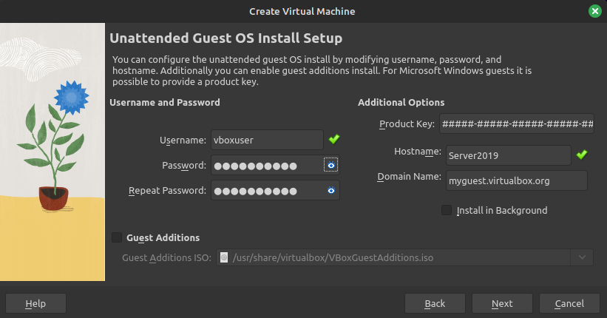607x318 pixels.
Task: Click the Create Virtual Machine title bar
Action: tap(302, 11)
